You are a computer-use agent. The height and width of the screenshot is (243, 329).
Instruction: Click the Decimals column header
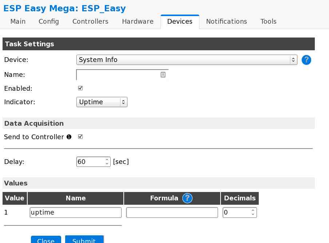point(239,198)
